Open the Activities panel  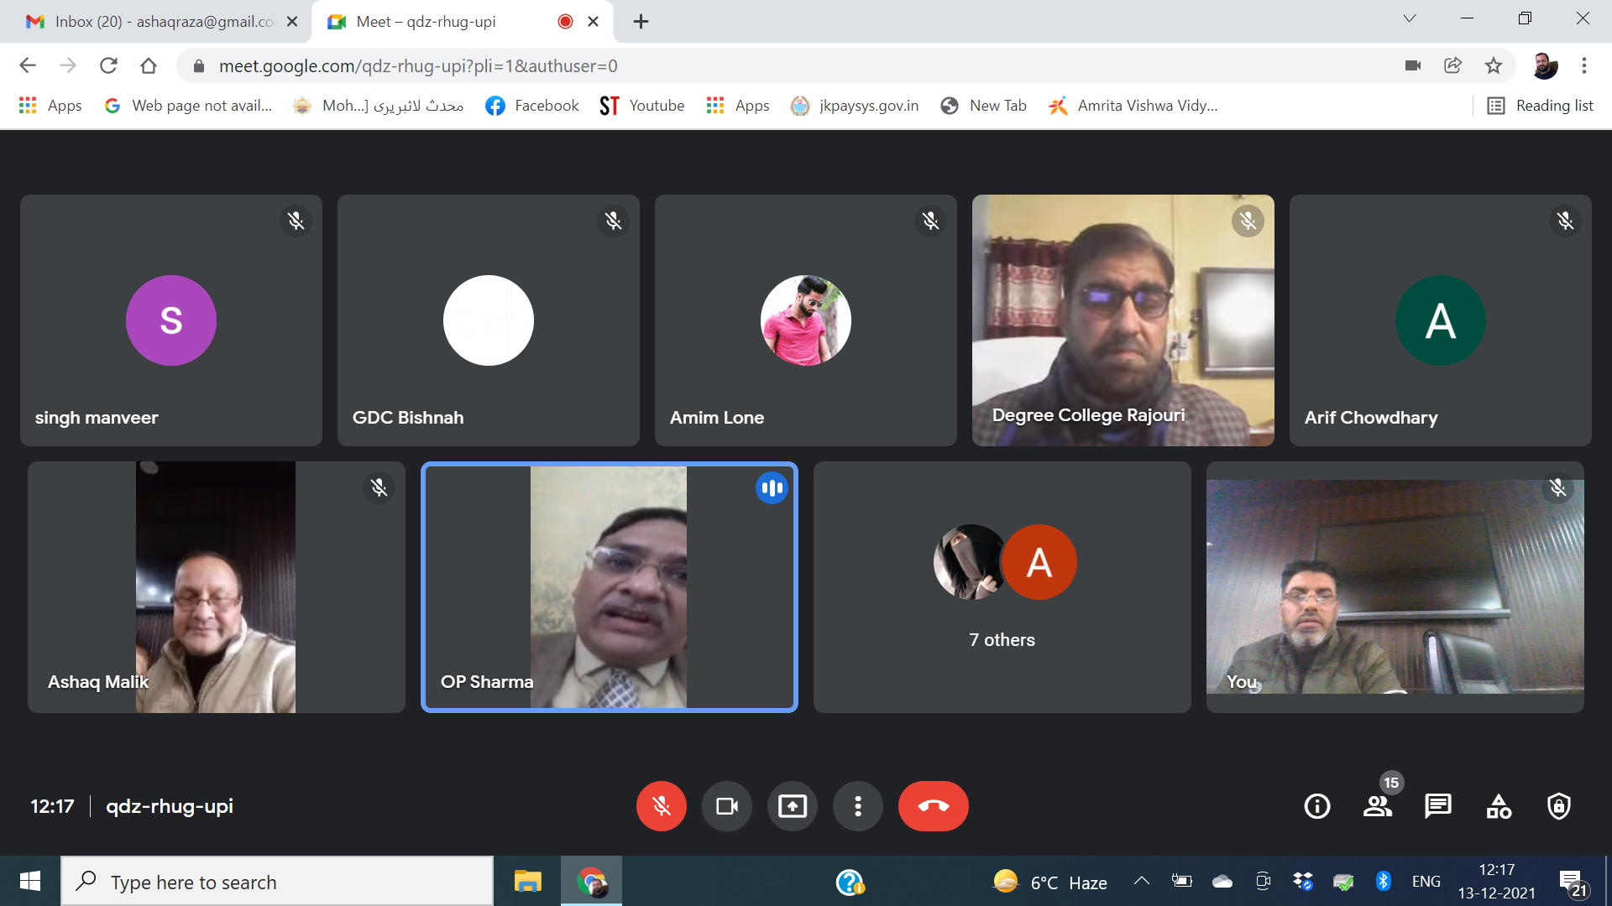(x=1499, y=806)
